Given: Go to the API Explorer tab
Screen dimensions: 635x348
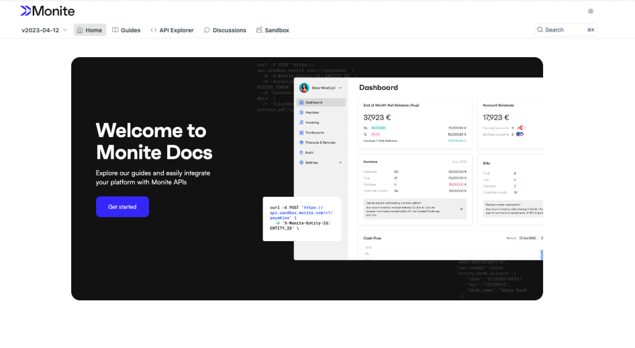Looking at the screenshot, I should (x=172, y=30).
